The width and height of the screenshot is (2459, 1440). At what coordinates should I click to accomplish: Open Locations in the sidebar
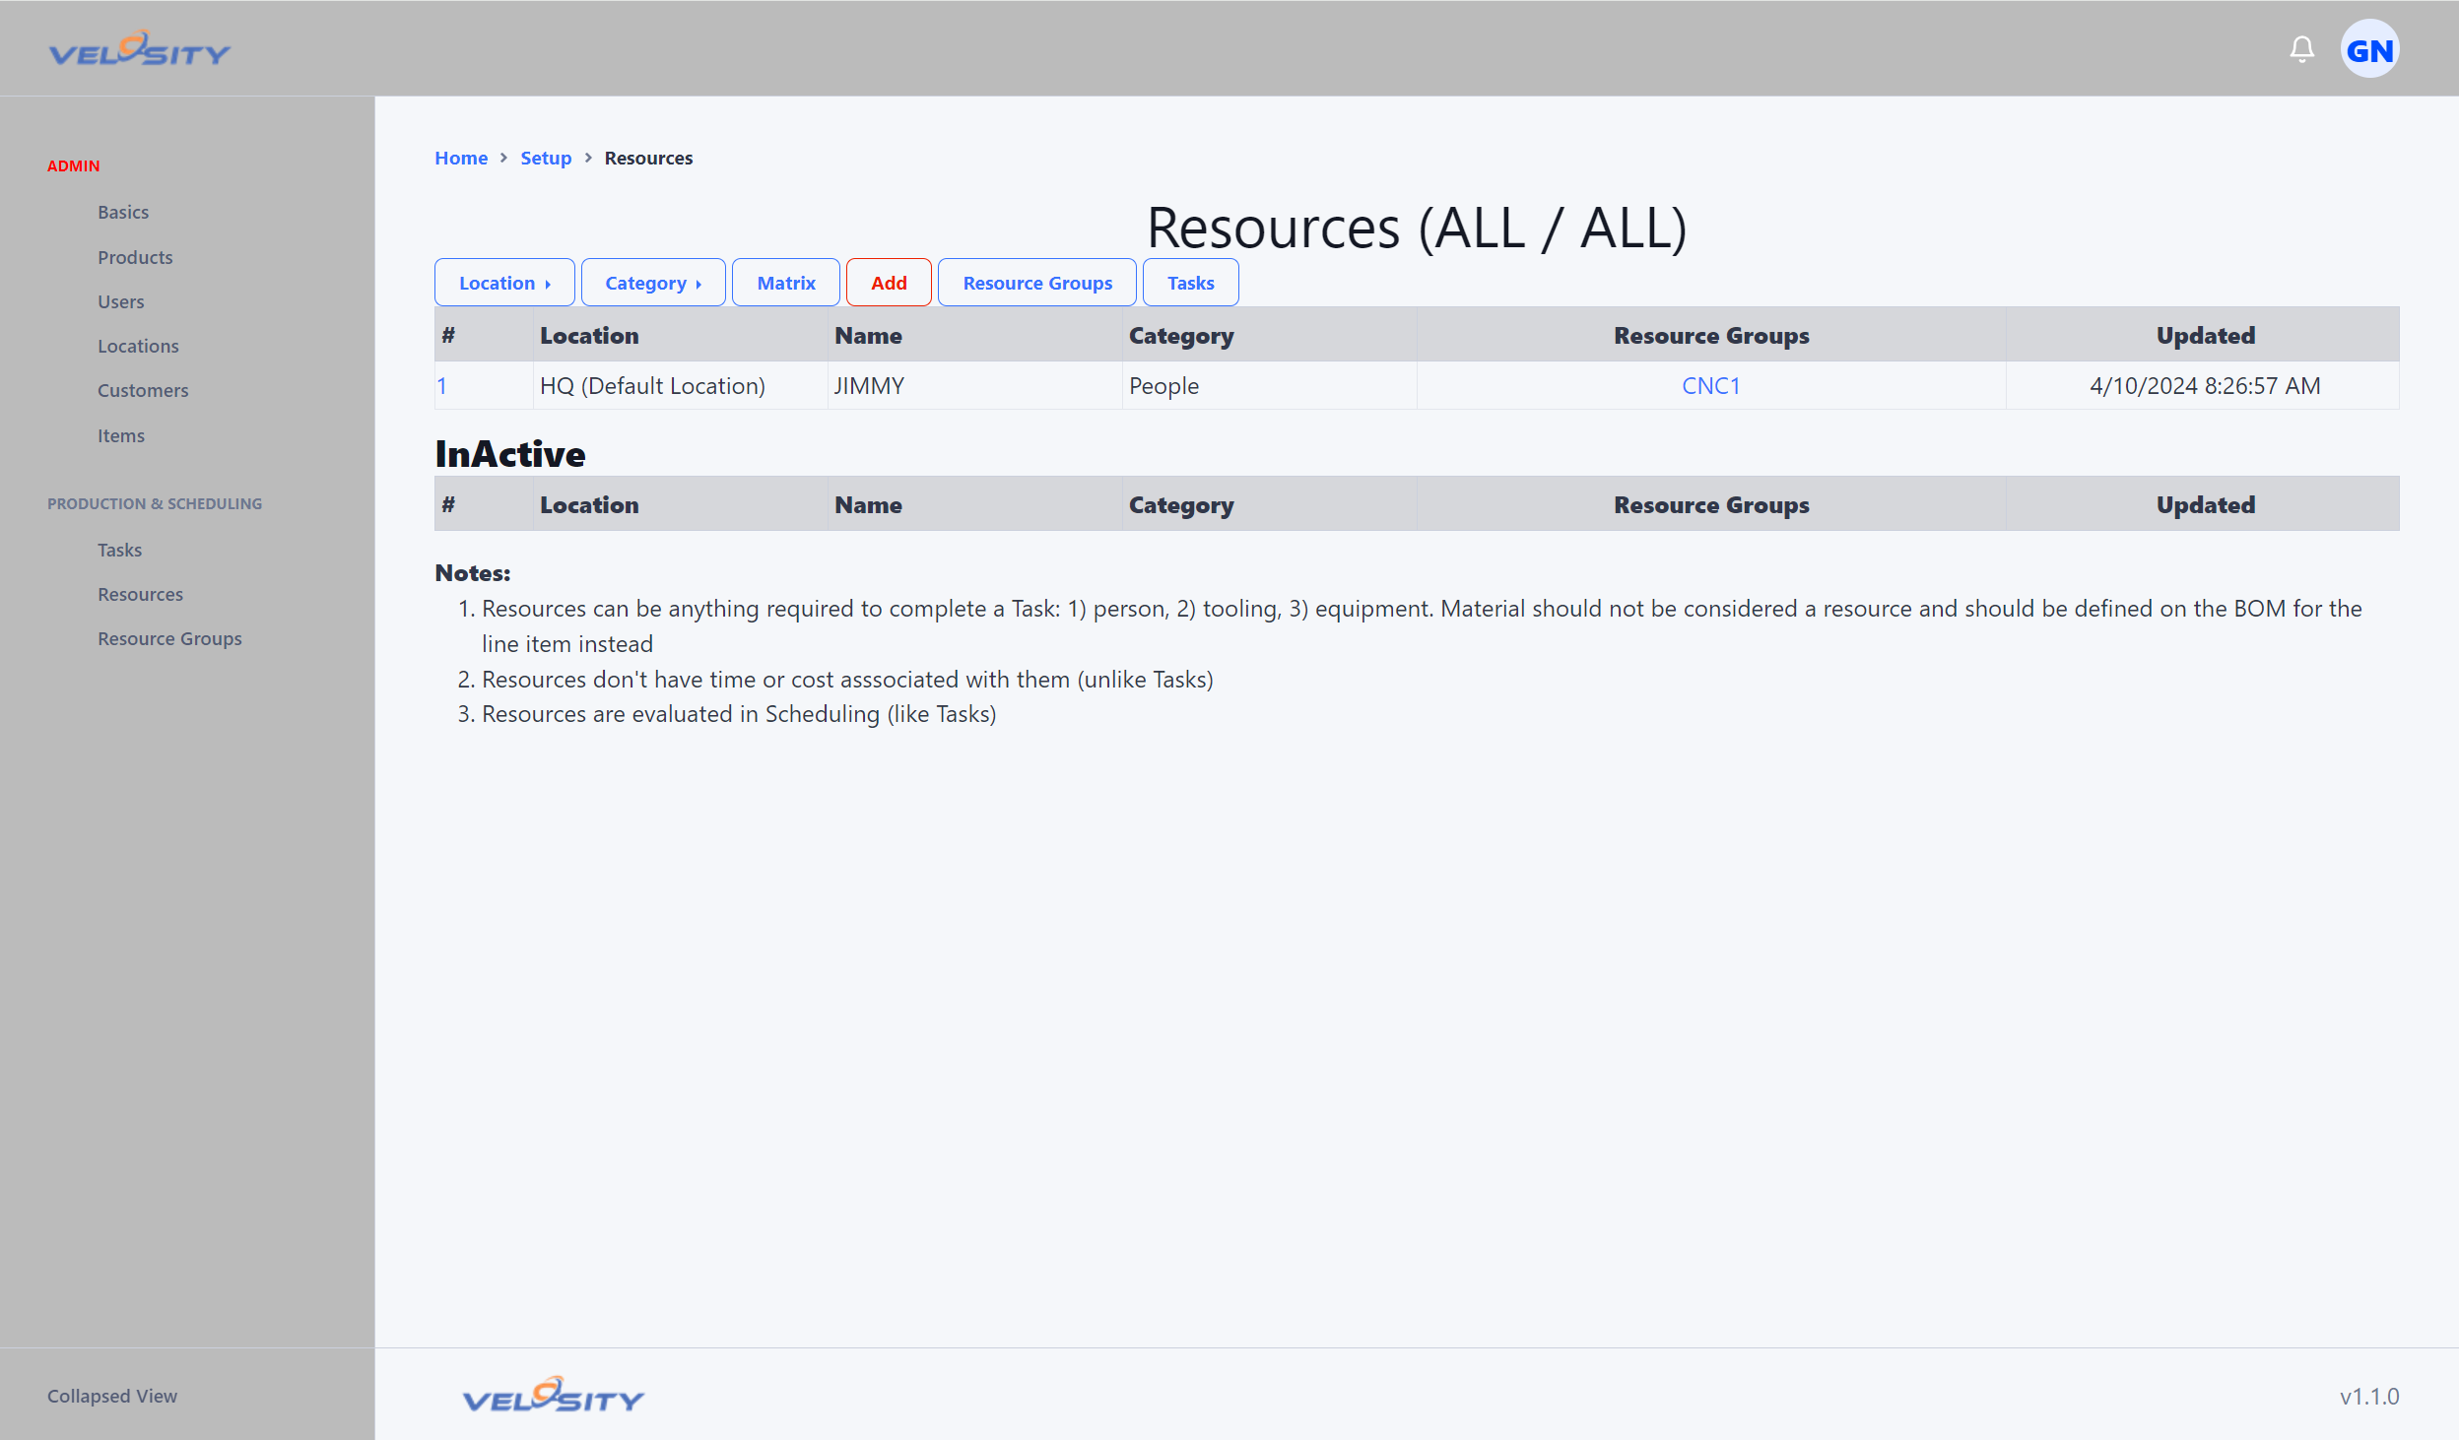[138, 346]
